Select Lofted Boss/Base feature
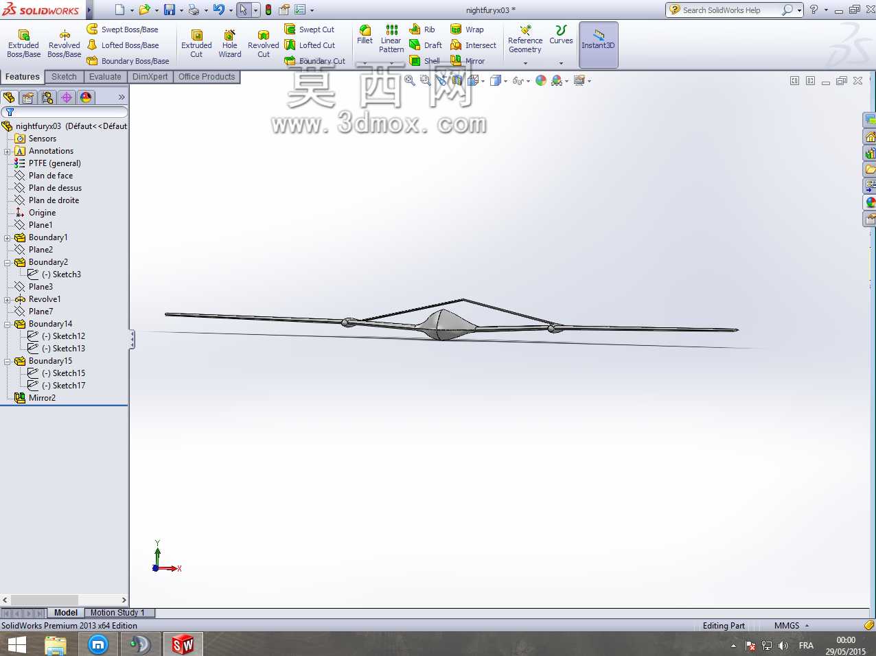This screenshot has height=656, width=876. point(123,45)
